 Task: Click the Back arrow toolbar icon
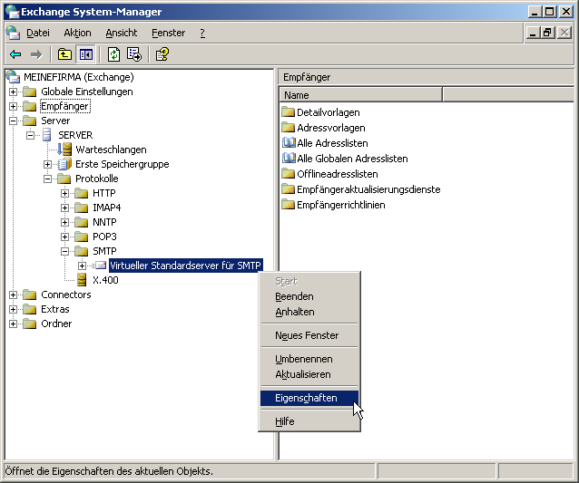click(x=15, y=54)
